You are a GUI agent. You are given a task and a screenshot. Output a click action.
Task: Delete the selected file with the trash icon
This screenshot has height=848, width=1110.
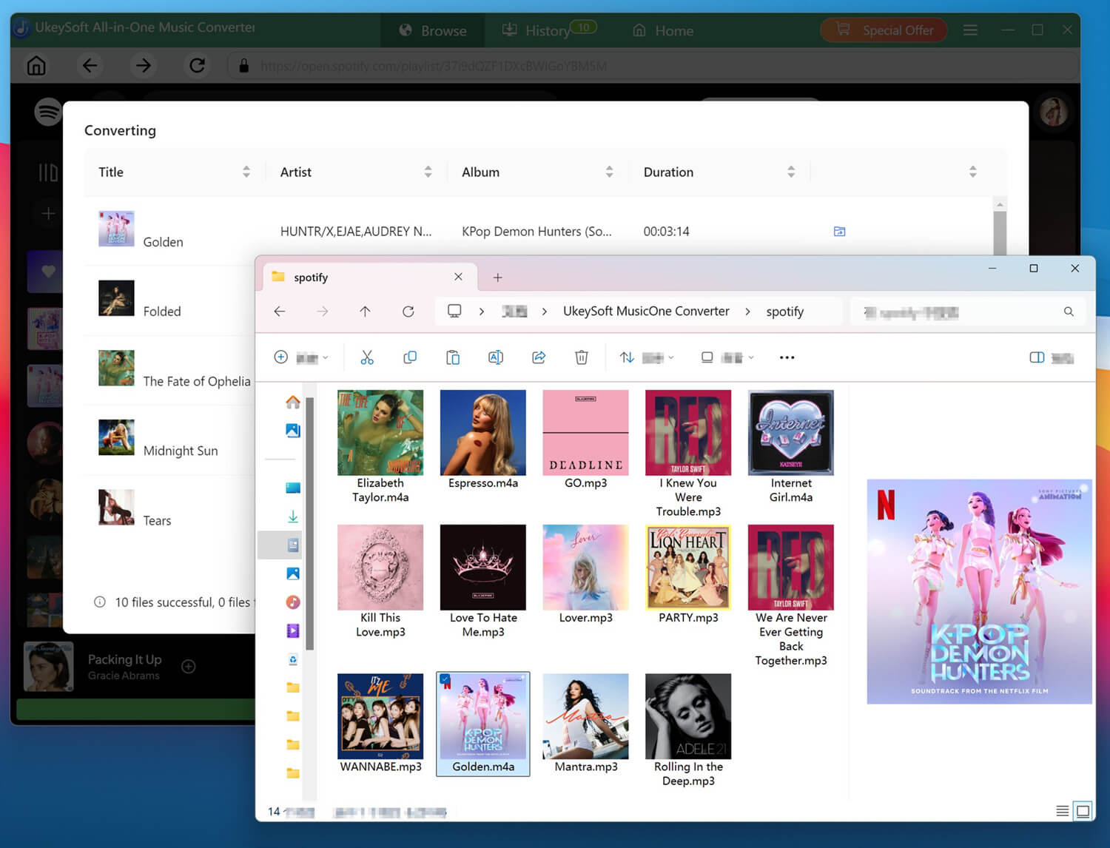(x=582, y=357)
